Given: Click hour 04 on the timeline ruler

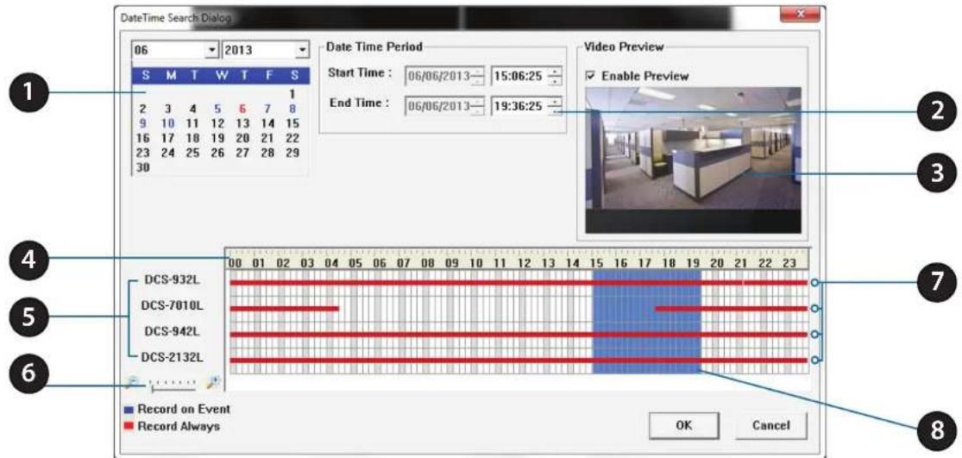Looking at the screenshot, I should [x=332, y=264].
